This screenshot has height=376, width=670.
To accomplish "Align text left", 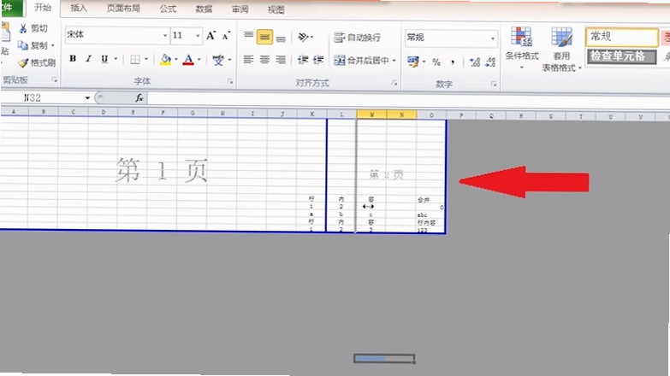I will tap(248, 59).
